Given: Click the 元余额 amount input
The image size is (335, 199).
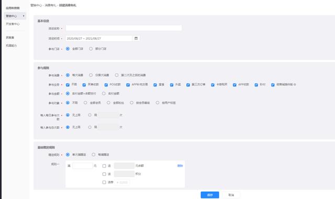Looking at the screenshot, I should coord(124,165).
